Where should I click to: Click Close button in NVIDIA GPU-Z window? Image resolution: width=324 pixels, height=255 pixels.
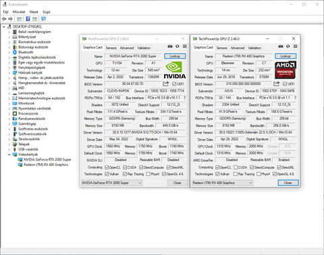(178, 183)
